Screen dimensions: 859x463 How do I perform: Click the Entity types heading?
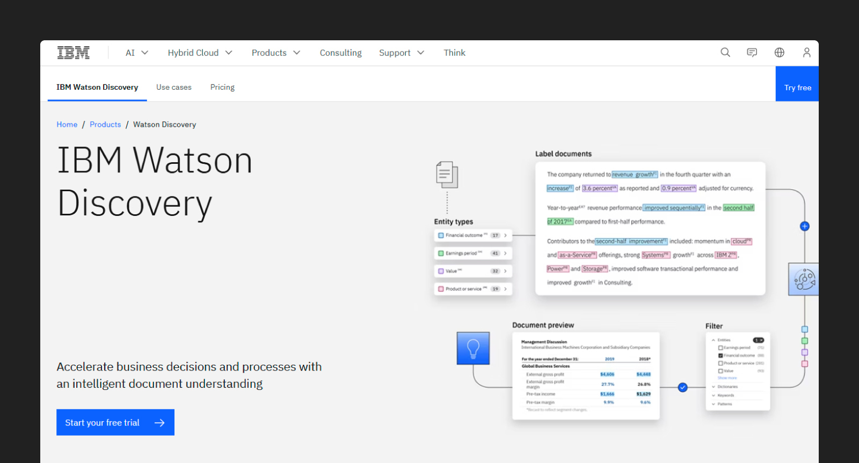pyautogui.click(x=454, y=221)
